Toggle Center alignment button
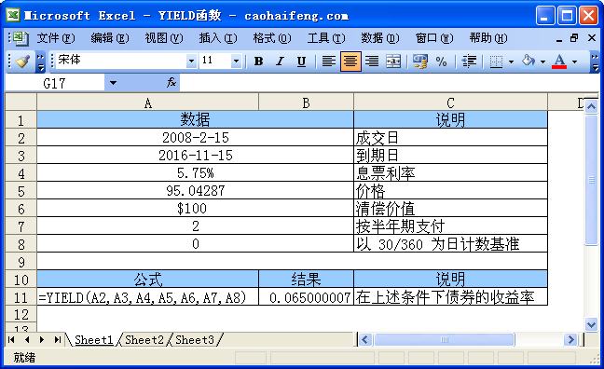 [x=350, y=61]
